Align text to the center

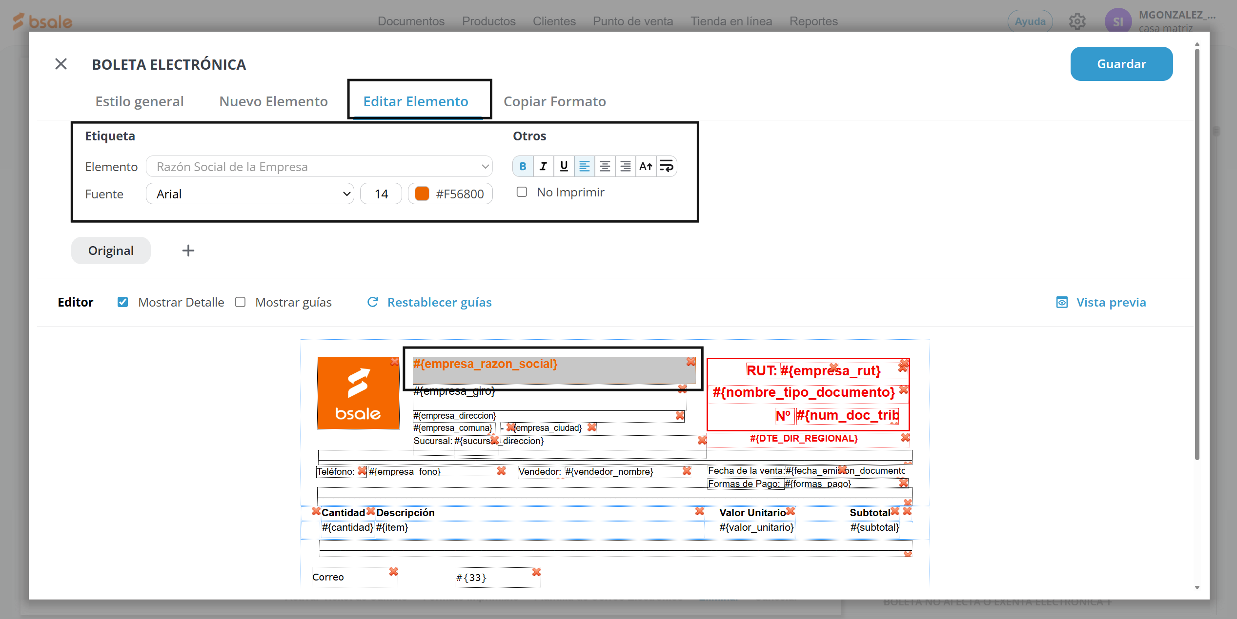(x=605, y=167)
